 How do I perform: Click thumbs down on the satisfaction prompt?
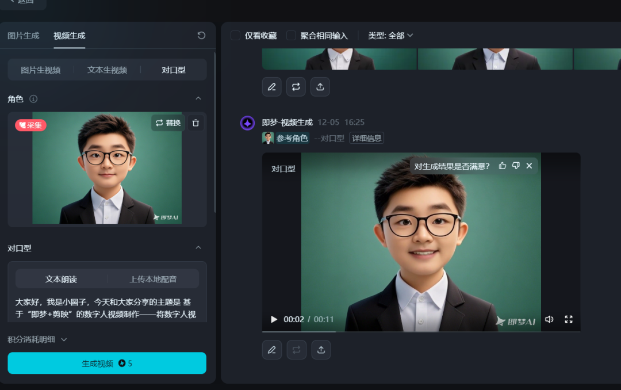click(516, 166)
